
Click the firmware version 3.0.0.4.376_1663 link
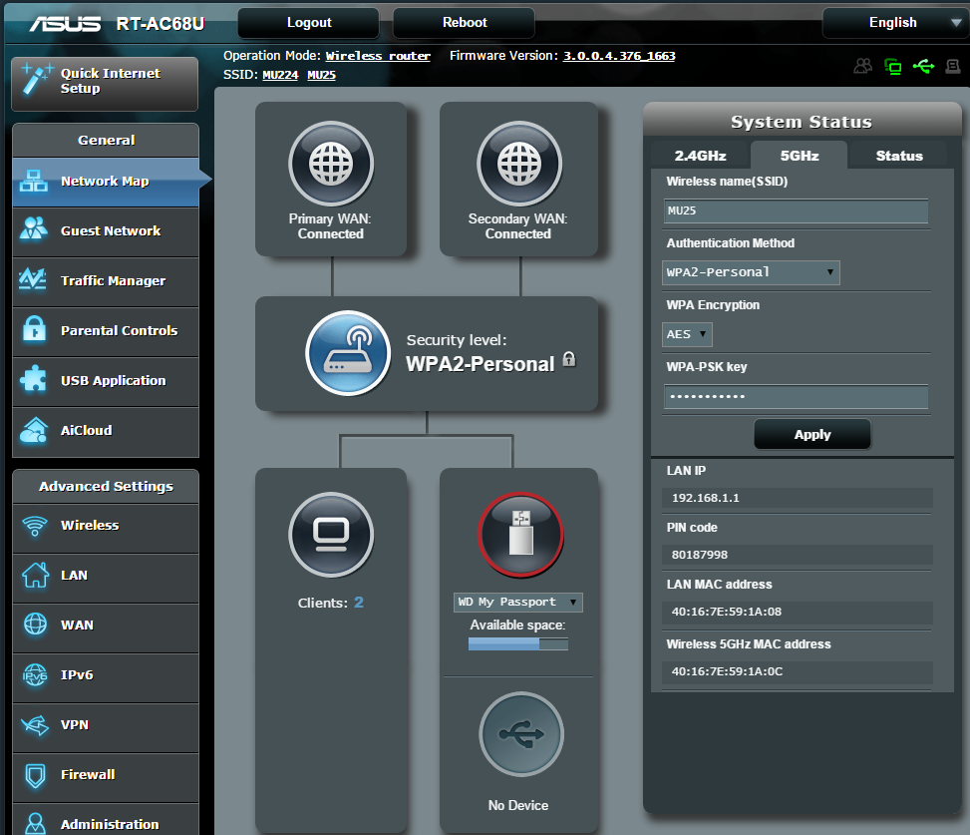(x=619, y=56)
